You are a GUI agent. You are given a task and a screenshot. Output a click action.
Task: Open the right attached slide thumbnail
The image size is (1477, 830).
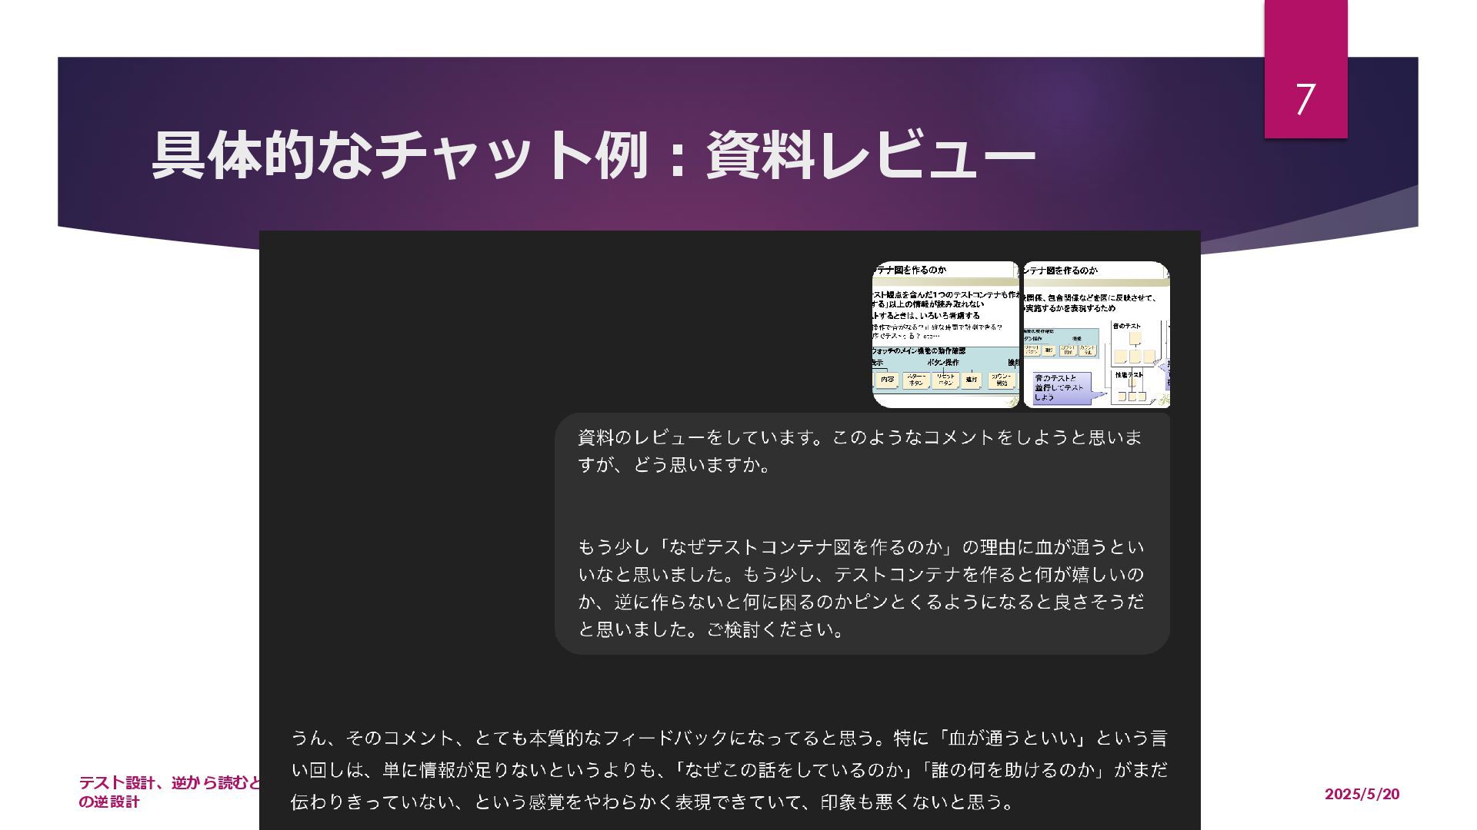tap(1096, 334)
